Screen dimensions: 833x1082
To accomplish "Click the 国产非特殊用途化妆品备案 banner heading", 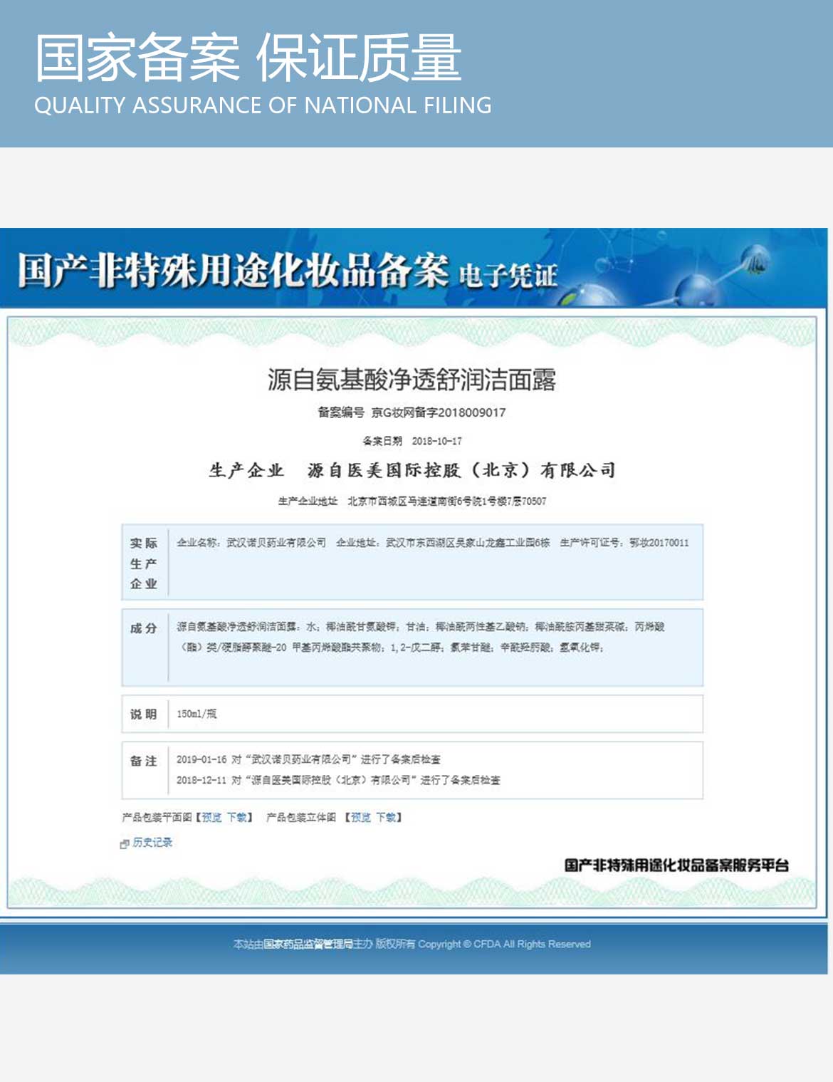I will click(x=233, y=271).
